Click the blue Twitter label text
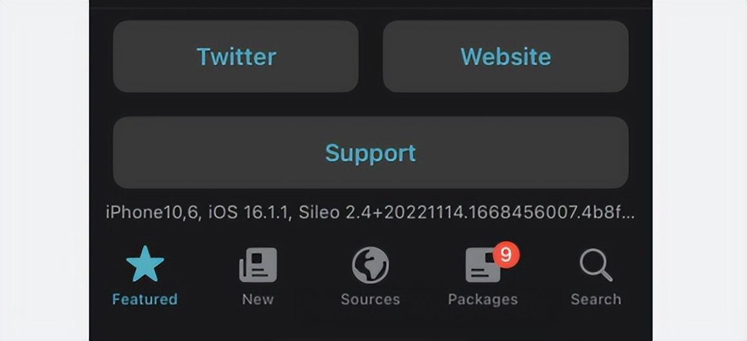 point(236,57)
